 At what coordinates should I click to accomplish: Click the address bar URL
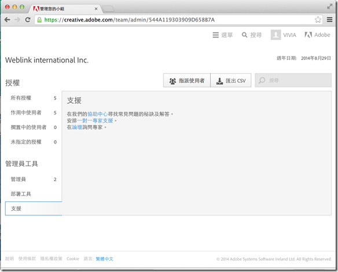tap(129, 20)
